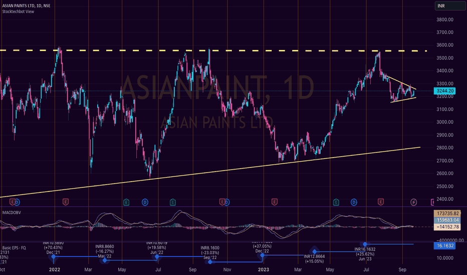Click the -4000000.00 indicator axis label

pos(450,240)
